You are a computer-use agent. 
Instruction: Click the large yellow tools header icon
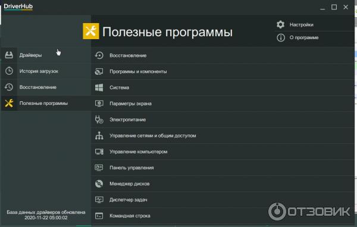[91, 31]
